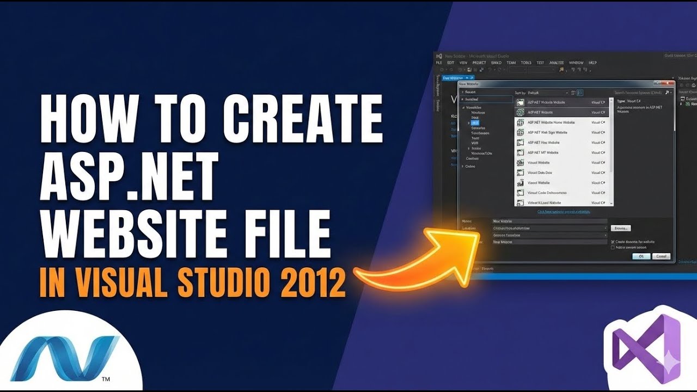Screen dimensions: 697x392
Task: Click the icon beside ASP.NET MT Website
Action: (x=521, y=152)
